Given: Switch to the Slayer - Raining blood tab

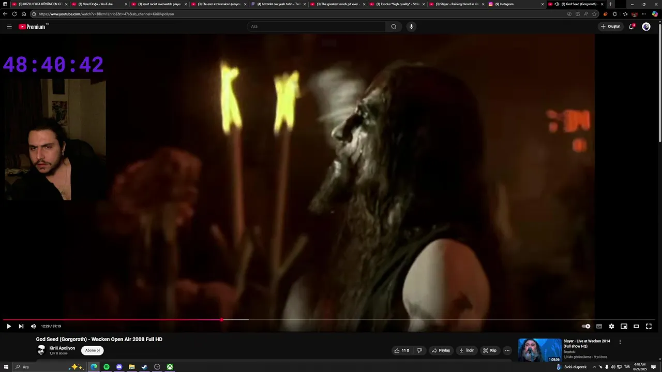Looking at the screenshot, I should point(457,4).
